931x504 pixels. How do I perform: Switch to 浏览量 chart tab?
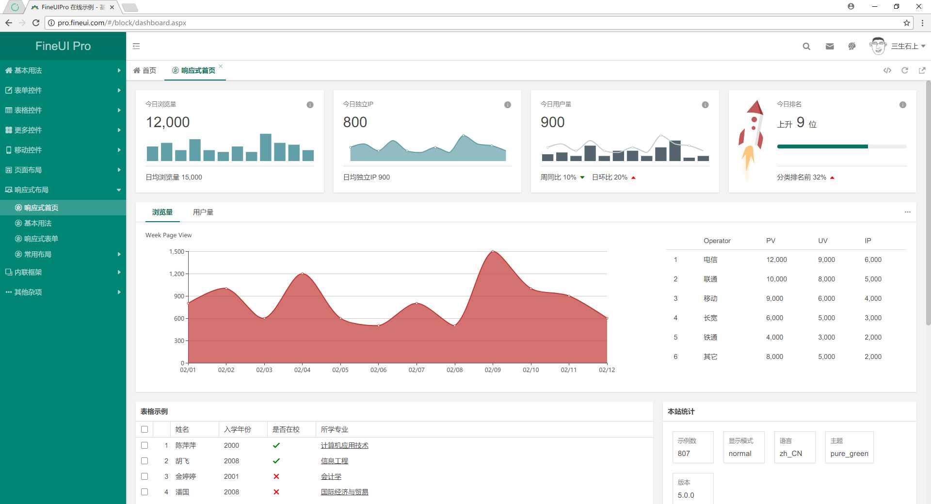tap(162, 212)
